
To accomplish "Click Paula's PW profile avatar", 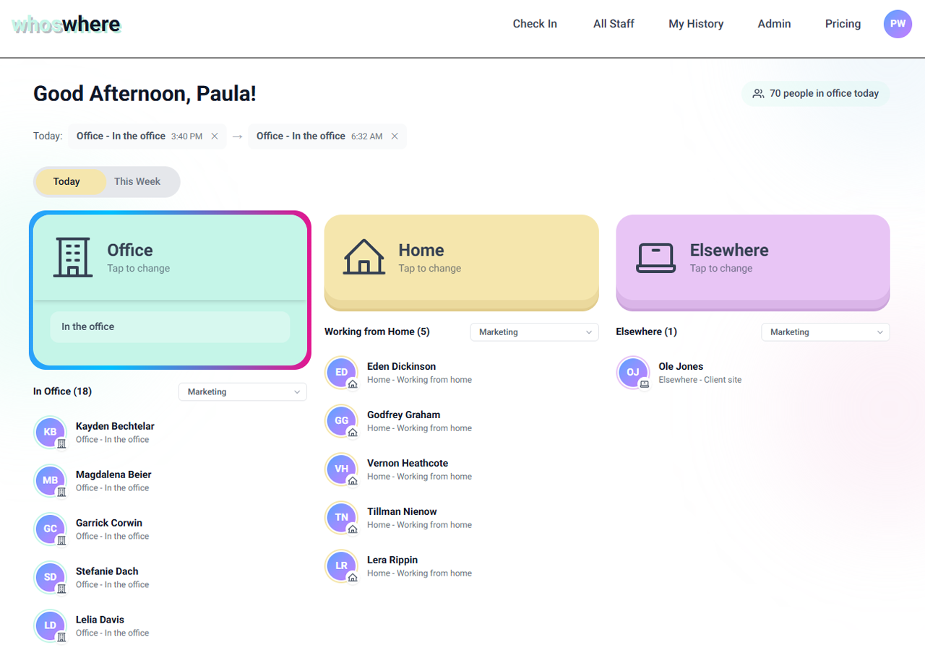I will click(x=898, y=24).
